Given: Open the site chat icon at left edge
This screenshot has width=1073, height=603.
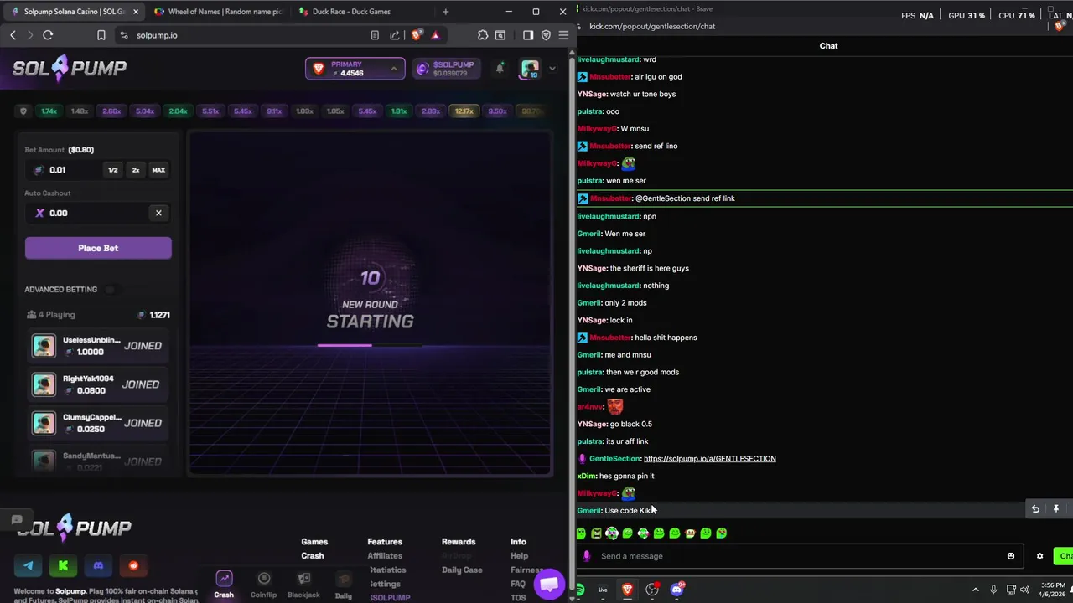Looking at the screenshot, I should pyautogui.click(x=16, y=520).
